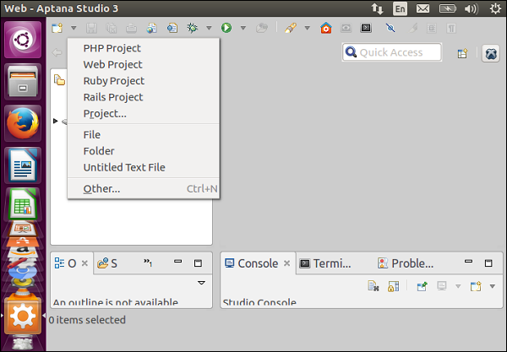Clear the Console output
Viewport: 507px width, 352px height.
pos(373,286)
